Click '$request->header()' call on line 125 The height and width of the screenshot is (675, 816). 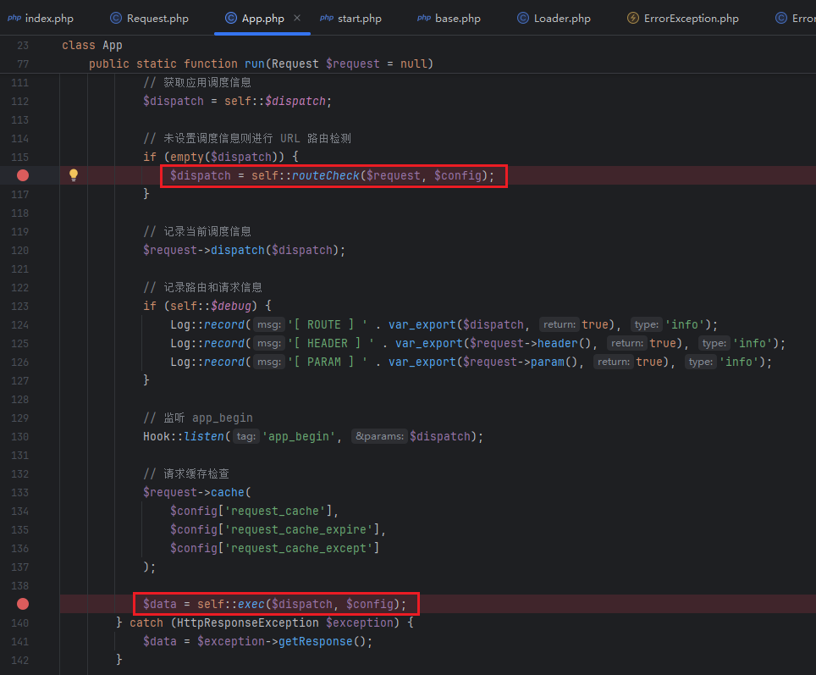530,343
